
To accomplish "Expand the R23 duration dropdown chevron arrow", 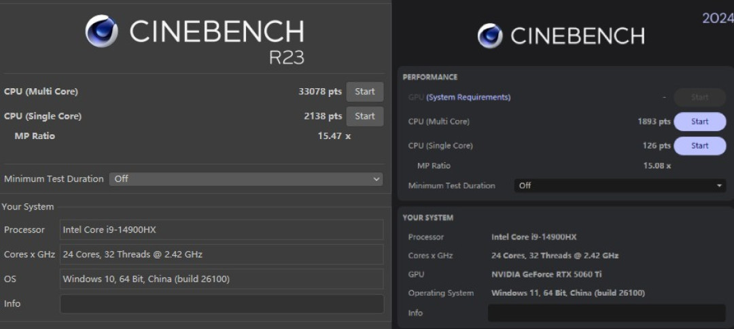I will click(x=377, y=179).
